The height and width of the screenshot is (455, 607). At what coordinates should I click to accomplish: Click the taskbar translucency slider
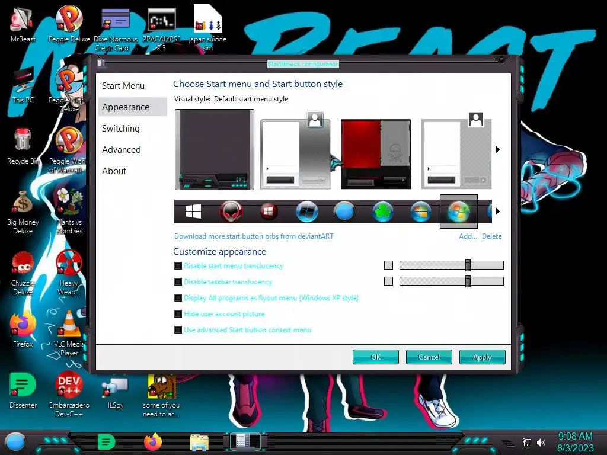click(451, 281)
